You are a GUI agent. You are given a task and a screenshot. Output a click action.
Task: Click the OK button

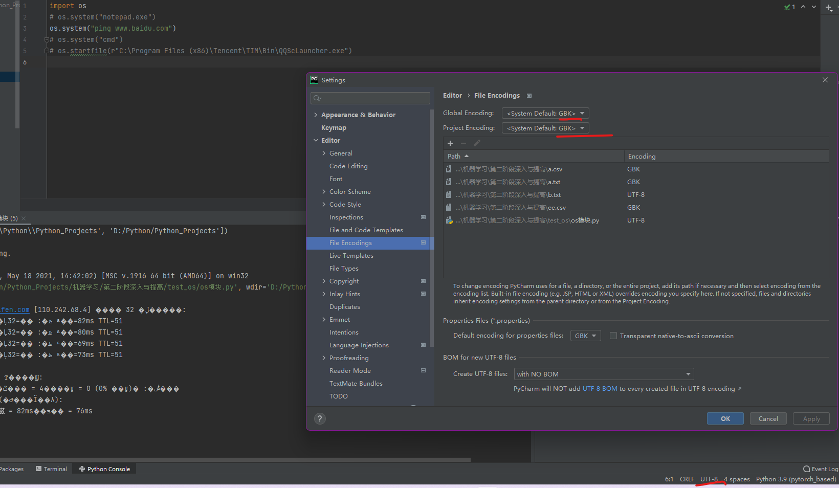coord(725,418)
